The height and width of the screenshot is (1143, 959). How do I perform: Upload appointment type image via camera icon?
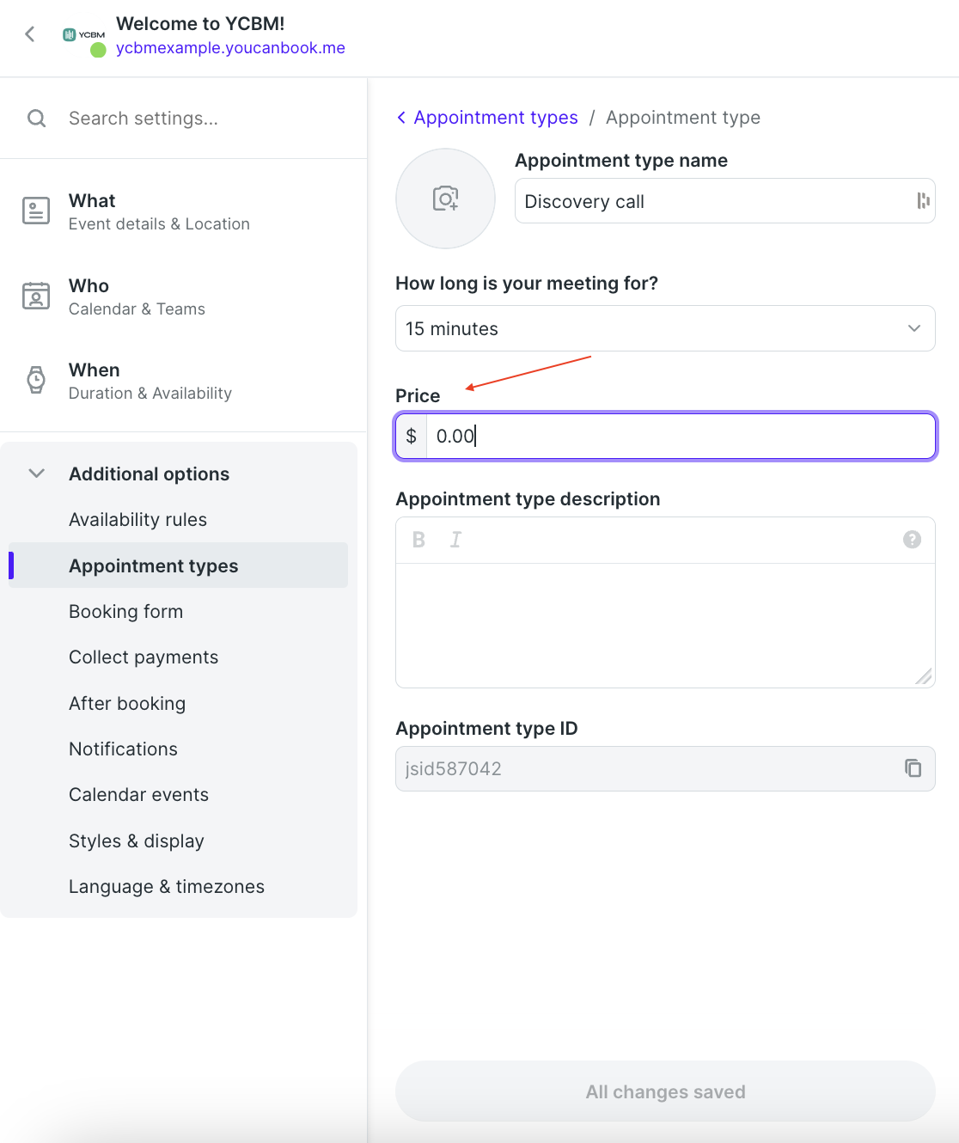(x=445, y=199)
